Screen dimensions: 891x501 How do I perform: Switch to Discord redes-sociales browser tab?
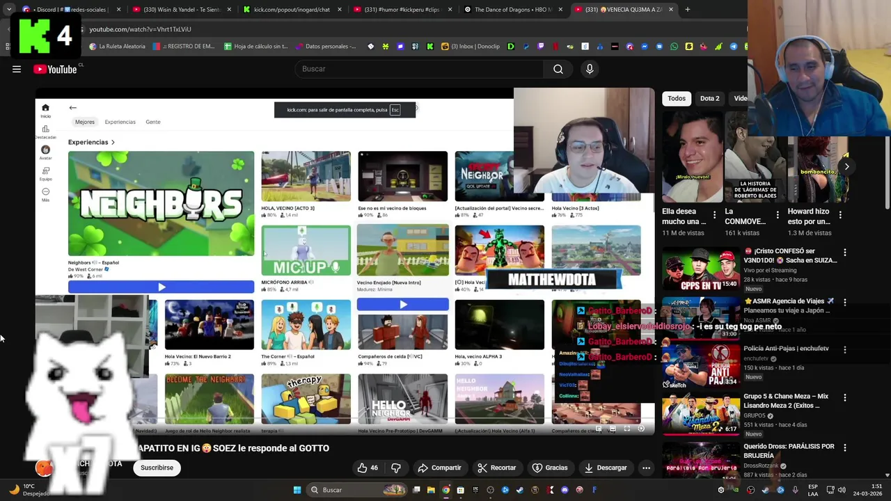[x=70, y=10]
